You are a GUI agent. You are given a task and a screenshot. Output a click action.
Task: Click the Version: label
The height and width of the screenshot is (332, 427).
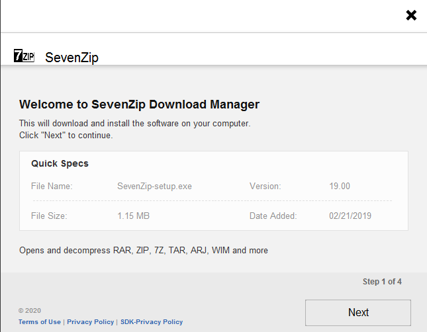pos(265,186)
